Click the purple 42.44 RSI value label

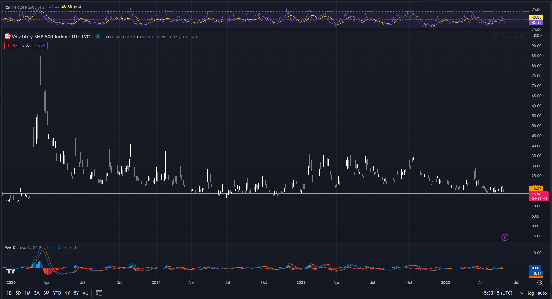[536, 23]
